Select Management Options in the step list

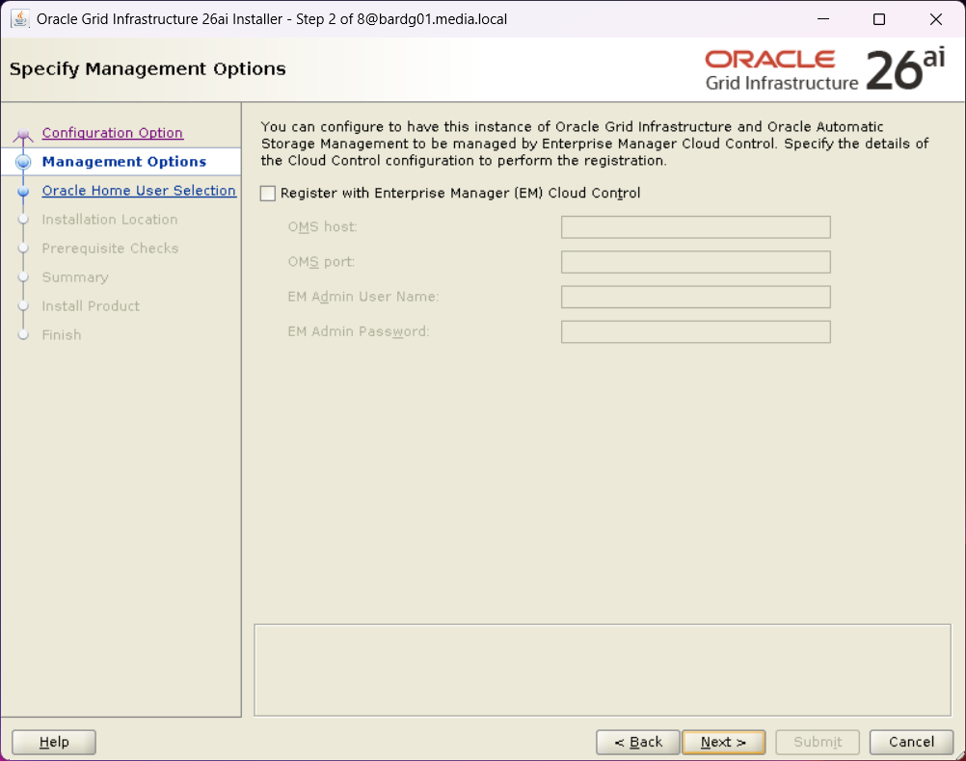[x=123, y=161]
